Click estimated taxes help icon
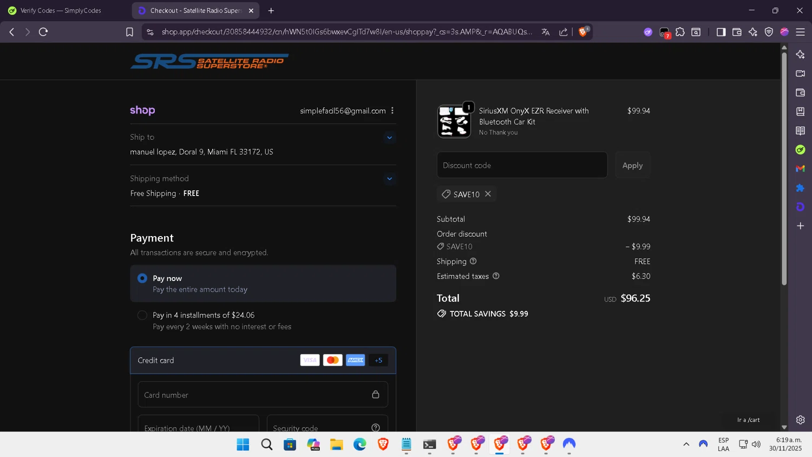This screenshot has width=812, height=457. coord(496,276)
